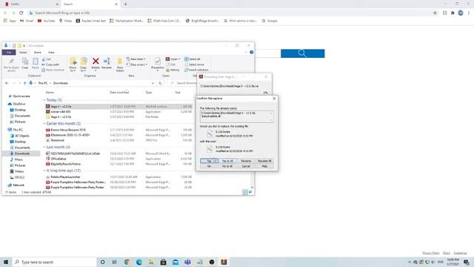474x267 pixels.
Task: Open the YouTube bookmark
Action: tap(46, 21)
